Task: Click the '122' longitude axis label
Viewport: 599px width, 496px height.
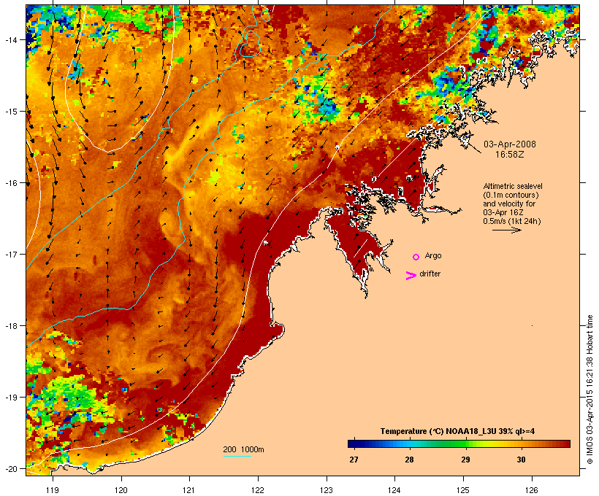Action: (x=258, y=490)
